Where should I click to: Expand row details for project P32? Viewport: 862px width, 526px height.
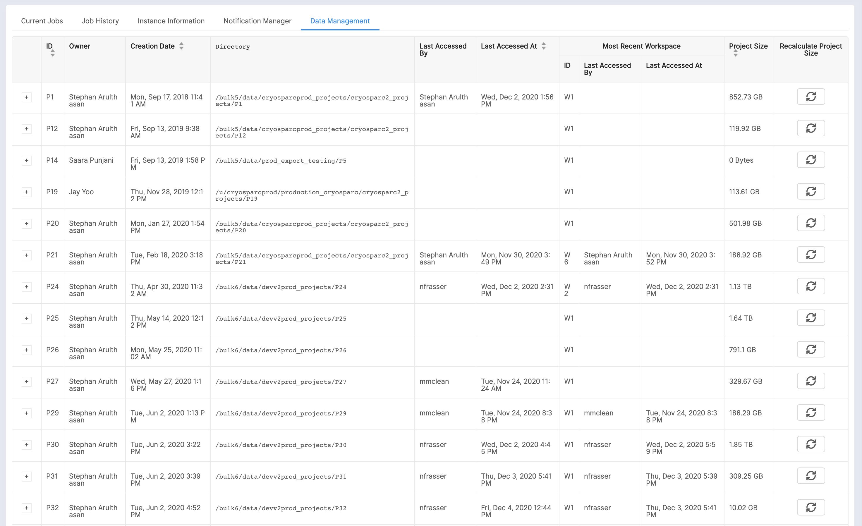(x=27, y=508)
